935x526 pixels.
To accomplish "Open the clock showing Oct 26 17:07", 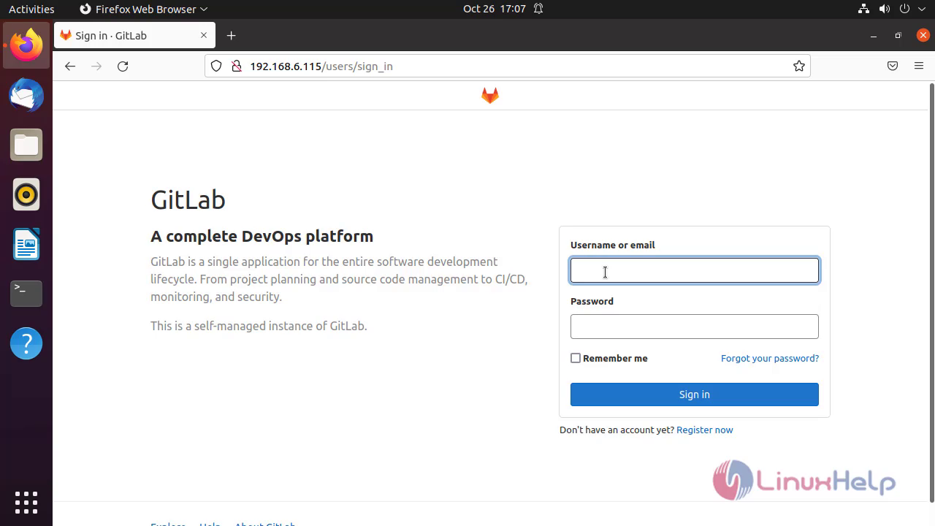I will pyautogui.click(x=495, y=9).
